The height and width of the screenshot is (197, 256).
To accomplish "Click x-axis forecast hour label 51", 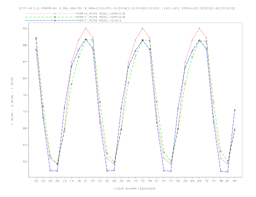I will (157, 181).
